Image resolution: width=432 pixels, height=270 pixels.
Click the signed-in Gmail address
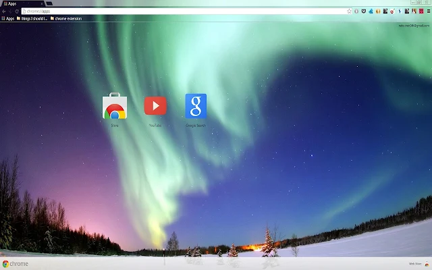click(x=414, y=26)
